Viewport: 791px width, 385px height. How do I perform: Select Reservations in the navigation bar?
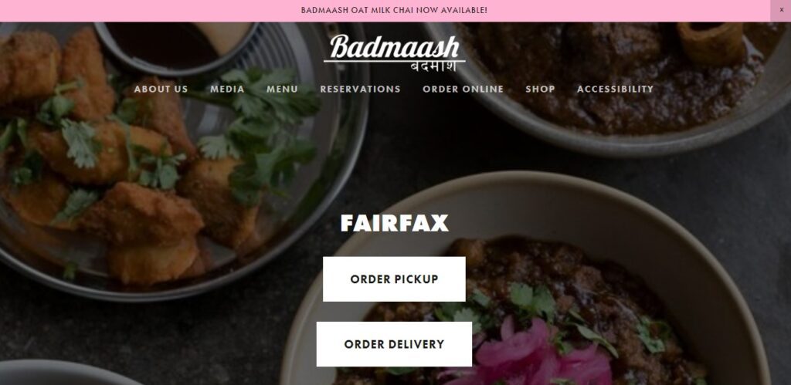tap(360, 89)
